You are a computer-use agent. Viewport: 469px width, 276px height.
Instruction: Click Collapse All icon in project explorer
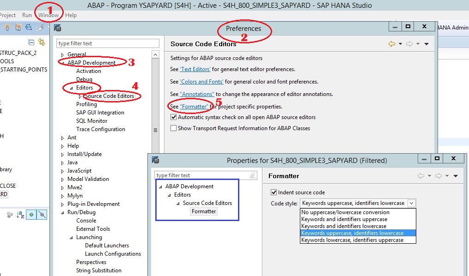pos(31,42)
